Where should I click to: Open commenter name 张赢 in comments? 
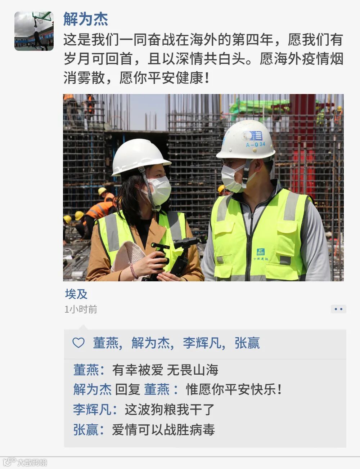click(x=86, y=430)
